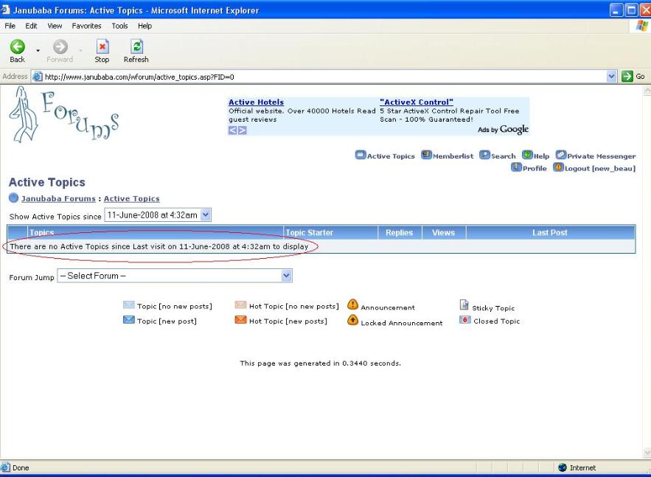Open the Back button history dropdown arrow

coord(38,51)
